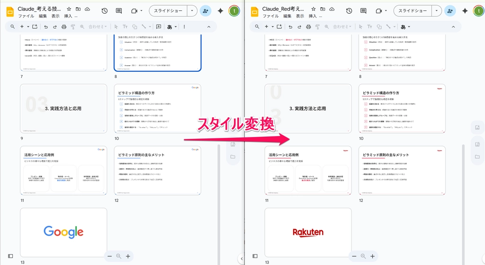The height and width of the screenshot is (265, 485).
Task: Show comment history in right window
Action: point(363,11)
